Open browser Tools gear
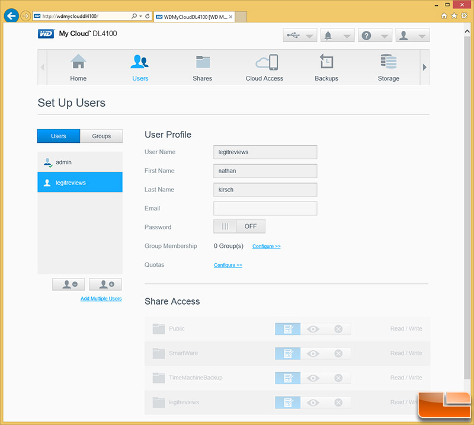The height and width of the screenshot is (425, 474). click(465, 16)
